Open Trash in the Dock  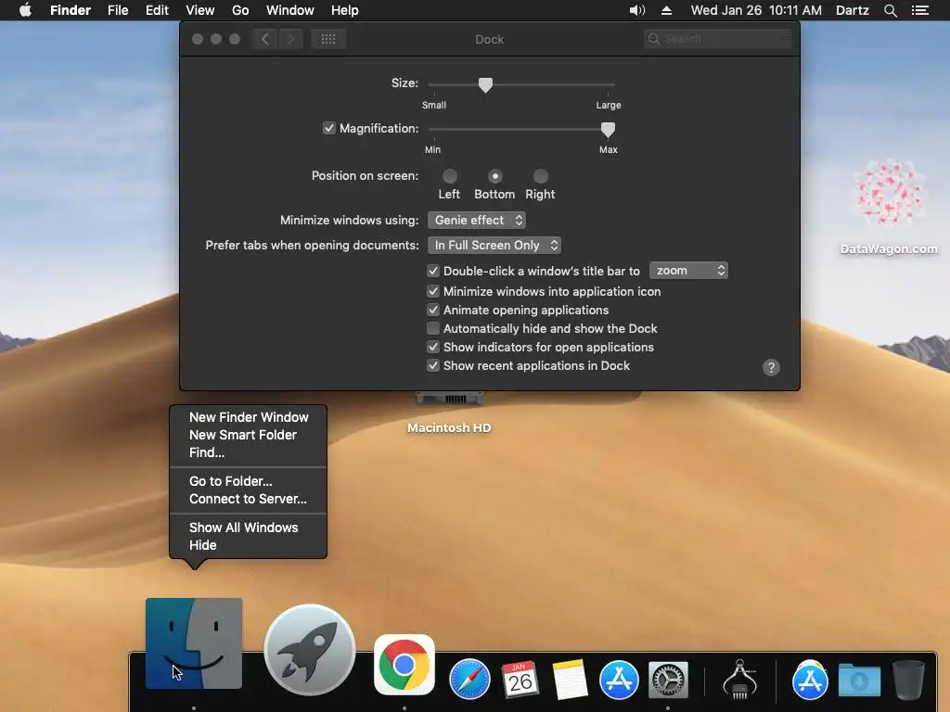coord(908,680)
